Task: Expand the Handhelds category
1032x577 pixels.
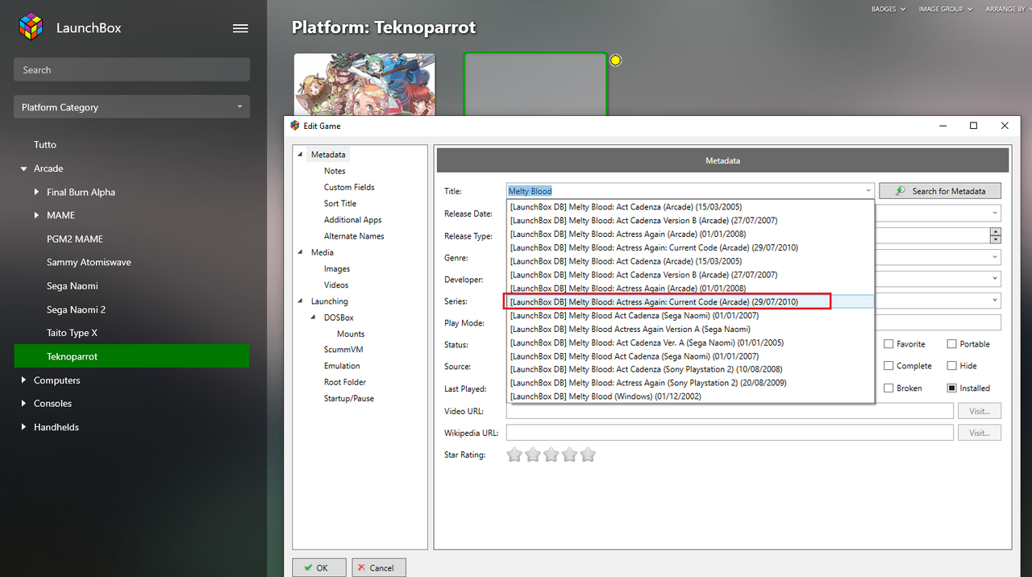Action: [x=23, y=427]
